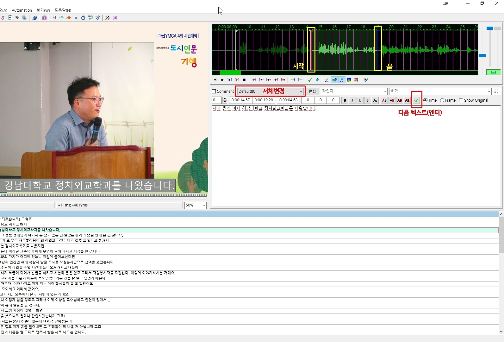Toggle medusa timing hotkeys

[x=356, y=80]
